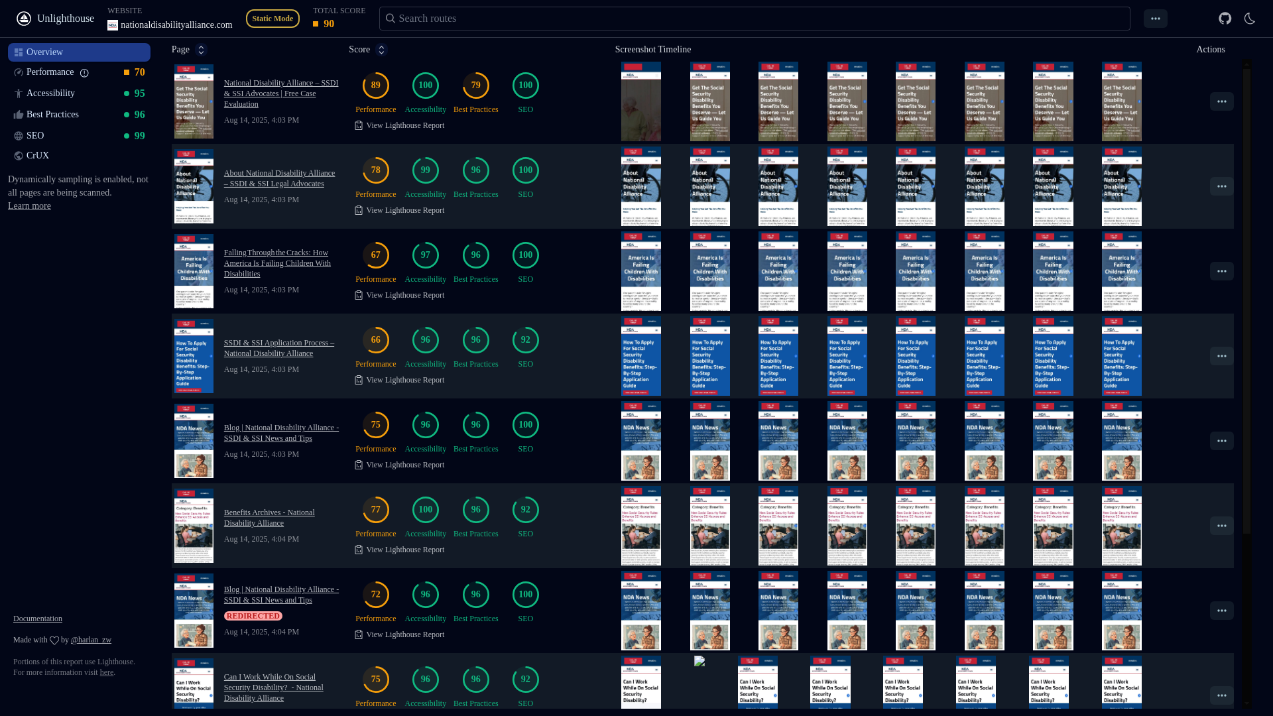The image size is (1273, 716).
Task: Open the Falling Through the Cracks page link
Action: click(277, 263)
